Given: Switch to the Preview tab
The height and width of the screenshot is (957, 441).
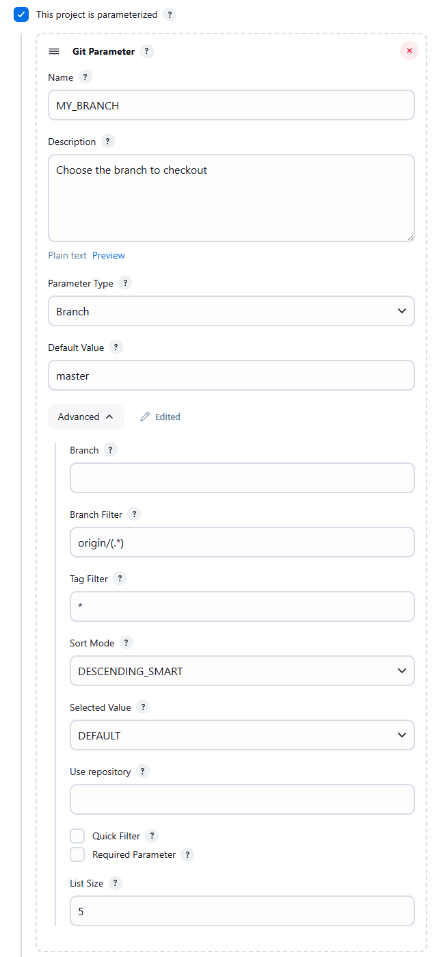Looking at the screenshot, I should (x=108, y=255).
